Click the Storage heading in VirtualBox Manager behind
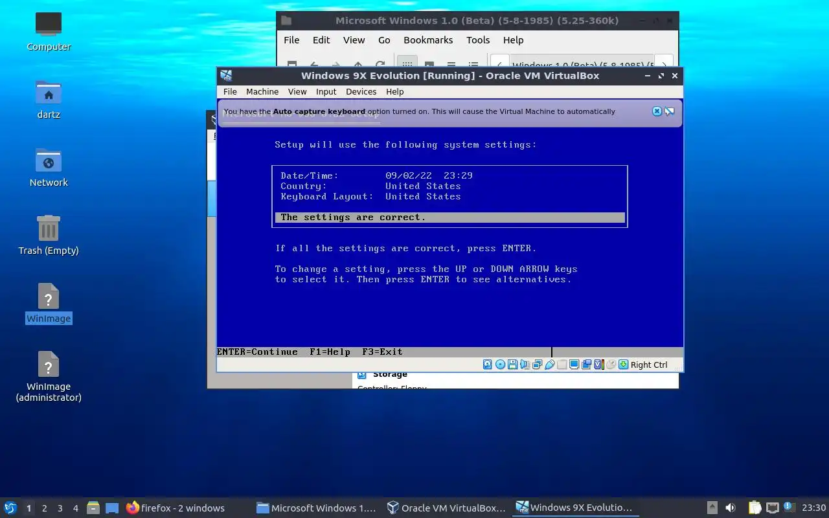Image resolution: width=829 pixels, height=518 pixels. pos(390,374)
